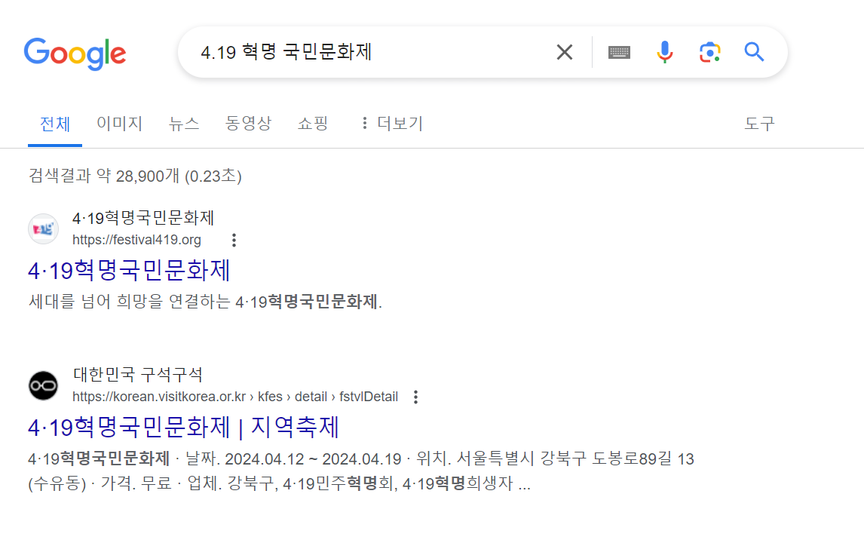Image resolution: width=864 pixels, height=549 pixels.
Task: Switch to the 뉴스 tab
Action: tap(183, 124)
